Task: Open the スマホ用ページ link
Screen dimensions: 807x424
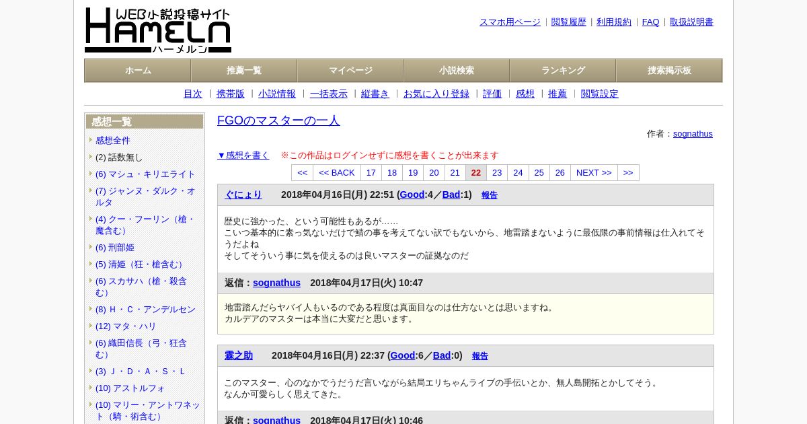Action: click(x=510, y=22)
